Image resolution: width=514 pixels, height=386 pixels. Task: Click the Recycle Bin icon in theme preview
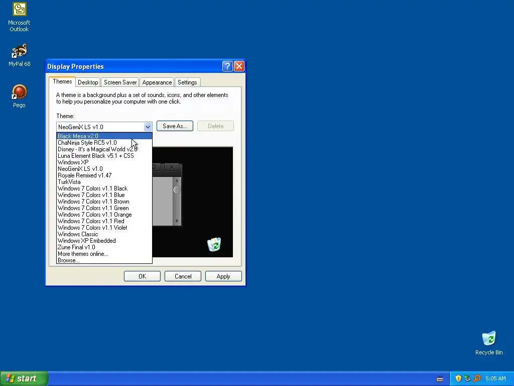click(x=214, y=244)
